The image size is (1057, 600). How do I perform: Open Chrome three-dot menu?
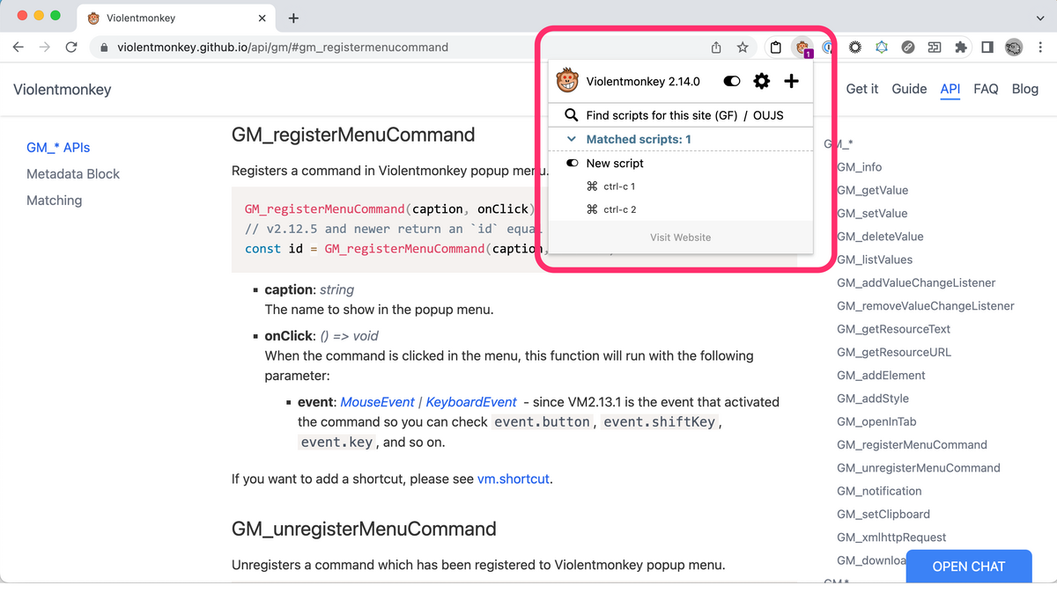pyautogui.click(x=1039, y=48)
